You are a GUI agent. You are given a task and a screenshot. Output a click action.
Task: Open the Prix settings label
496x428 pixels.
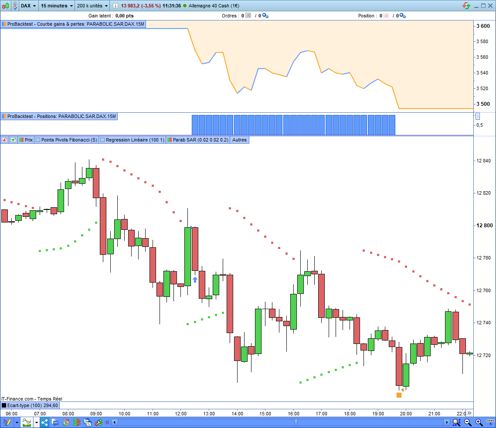[x=26, y=140]
